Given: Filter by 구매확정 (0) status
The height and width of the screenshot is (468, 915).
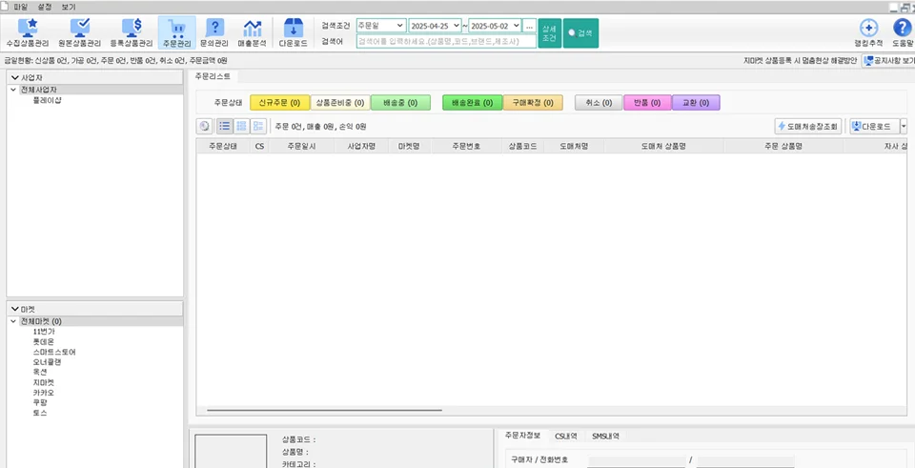Looking at the screenshot, I should coord(533,103).
